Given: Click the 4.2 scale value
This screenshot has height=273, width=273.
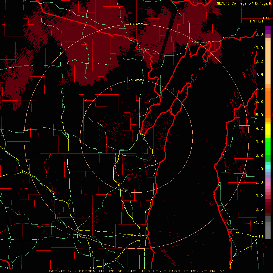Looking at the screenshot, I should (x=259, y=129).
